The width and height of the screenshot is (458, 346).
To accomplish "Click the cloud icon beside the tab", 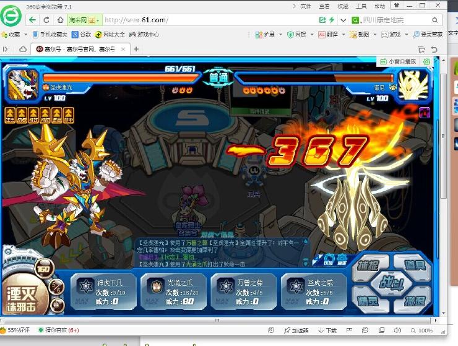I will pyautogui.click(x=23, y=50).
